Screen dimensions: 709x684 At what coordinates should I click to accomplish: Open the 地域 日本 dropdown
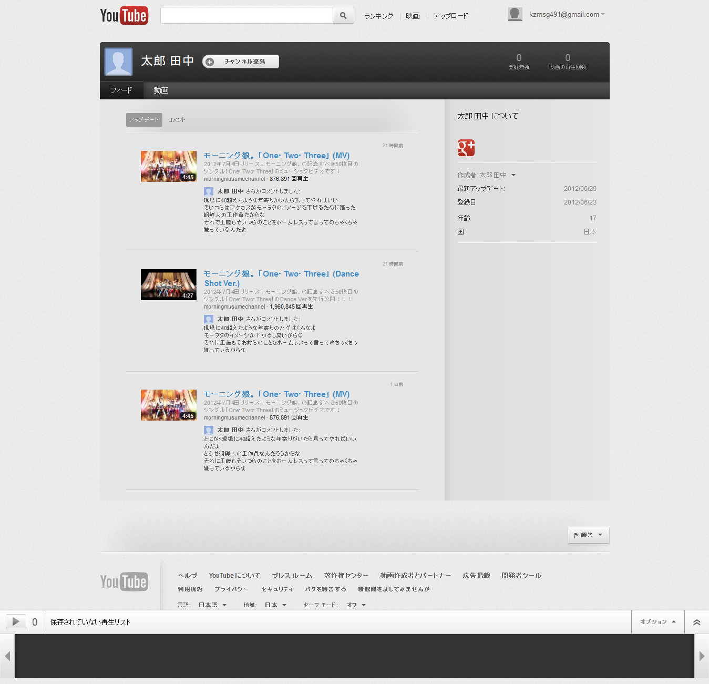[275, 605]
